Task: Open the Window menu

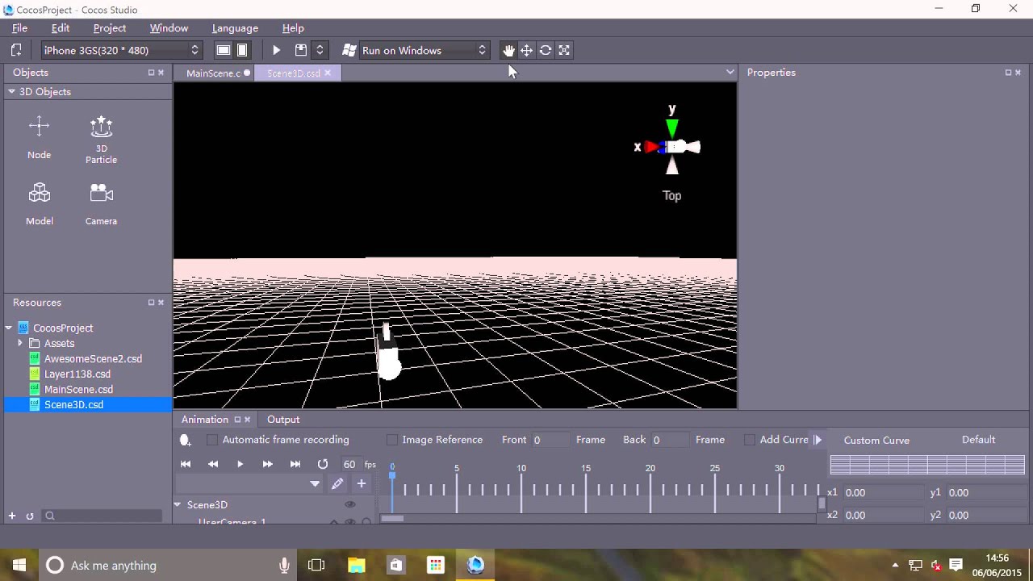Action: 169,28
